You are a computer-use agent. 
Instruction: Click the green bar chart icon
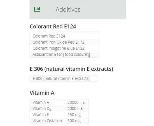click(x=37, y=10)
